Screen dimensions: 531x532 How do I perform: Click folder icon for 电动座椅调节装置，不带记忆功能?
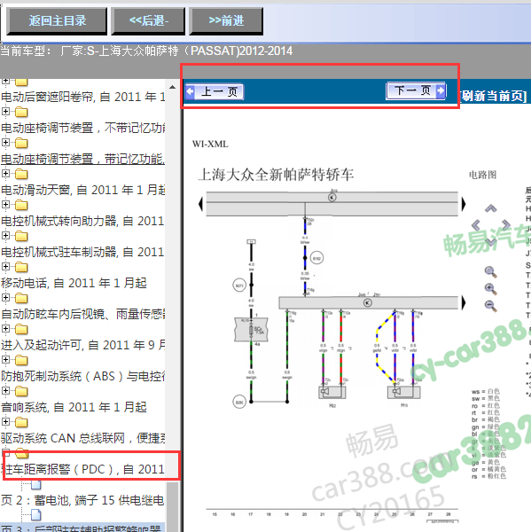pos(21,112)
